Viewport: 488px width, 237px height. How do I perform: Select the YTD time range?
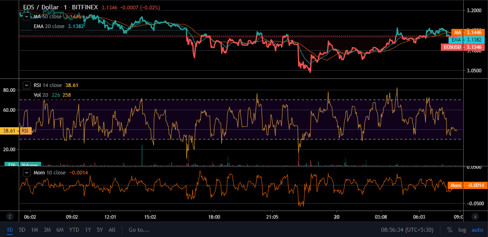coord(74,230)
